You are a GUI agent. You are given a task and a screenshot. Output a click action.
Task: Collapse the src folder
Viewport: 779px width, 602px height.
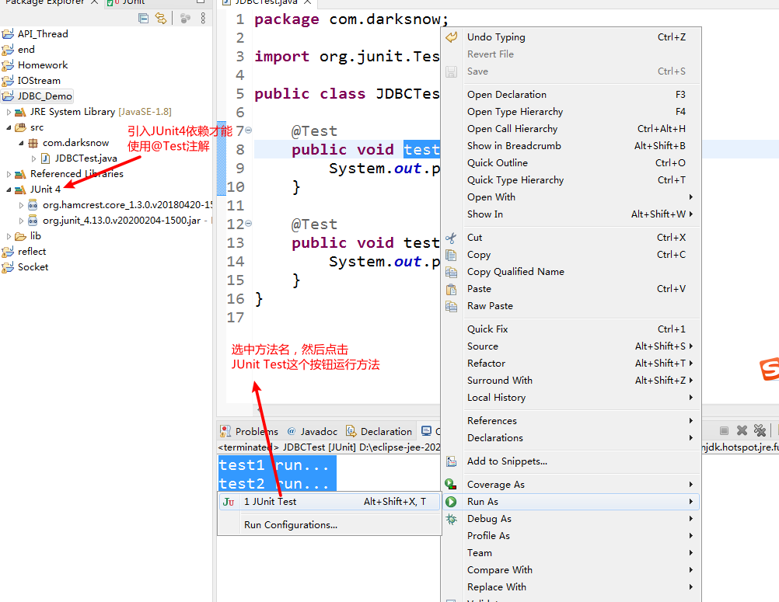click(x=9, y=127)
